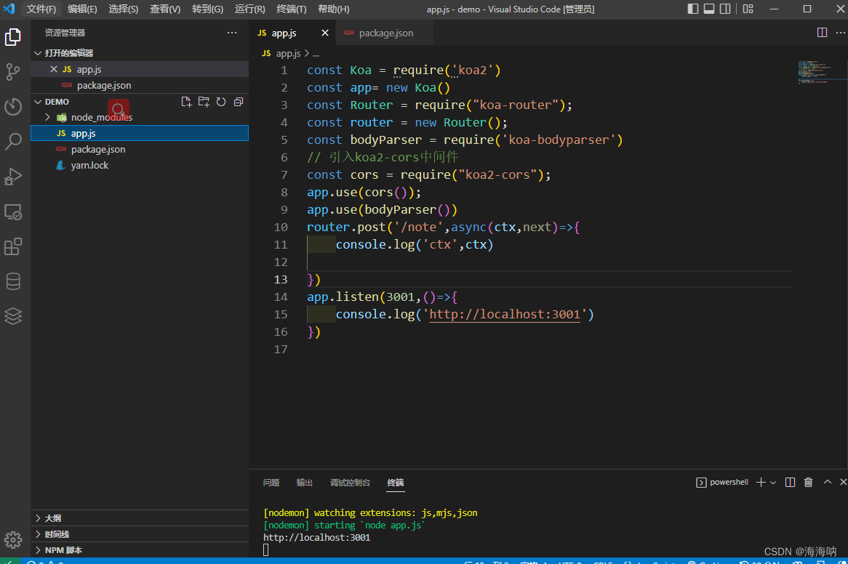Open the Remote Explorer icon
Image resolution: width=848 pixels, height=564 pixels.
click(13, 211)
